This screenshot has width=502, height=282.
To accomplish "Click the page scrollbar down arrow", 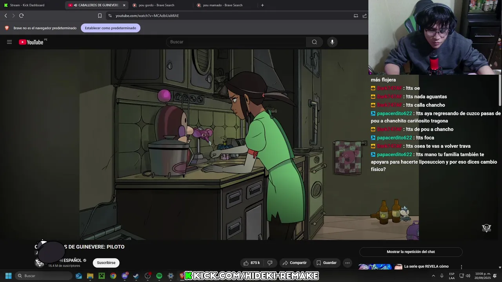I will [500, 267].
